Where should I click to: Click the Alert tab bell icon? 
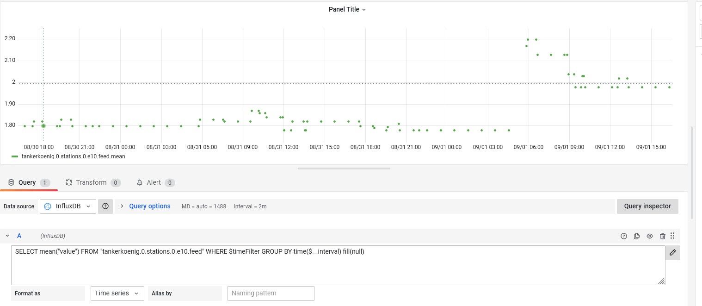[x=140, y=183]
